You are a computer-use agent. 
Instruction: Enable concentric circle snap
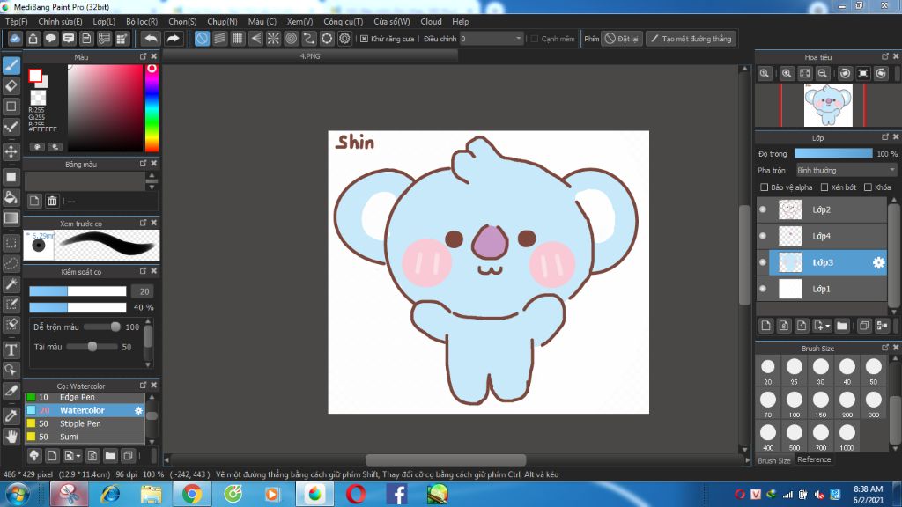pos(291,39)
